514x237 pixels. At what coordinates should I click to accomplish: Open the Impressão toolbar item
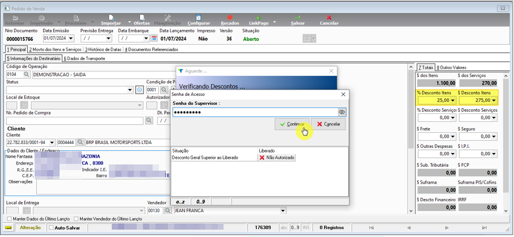[41, 20]
